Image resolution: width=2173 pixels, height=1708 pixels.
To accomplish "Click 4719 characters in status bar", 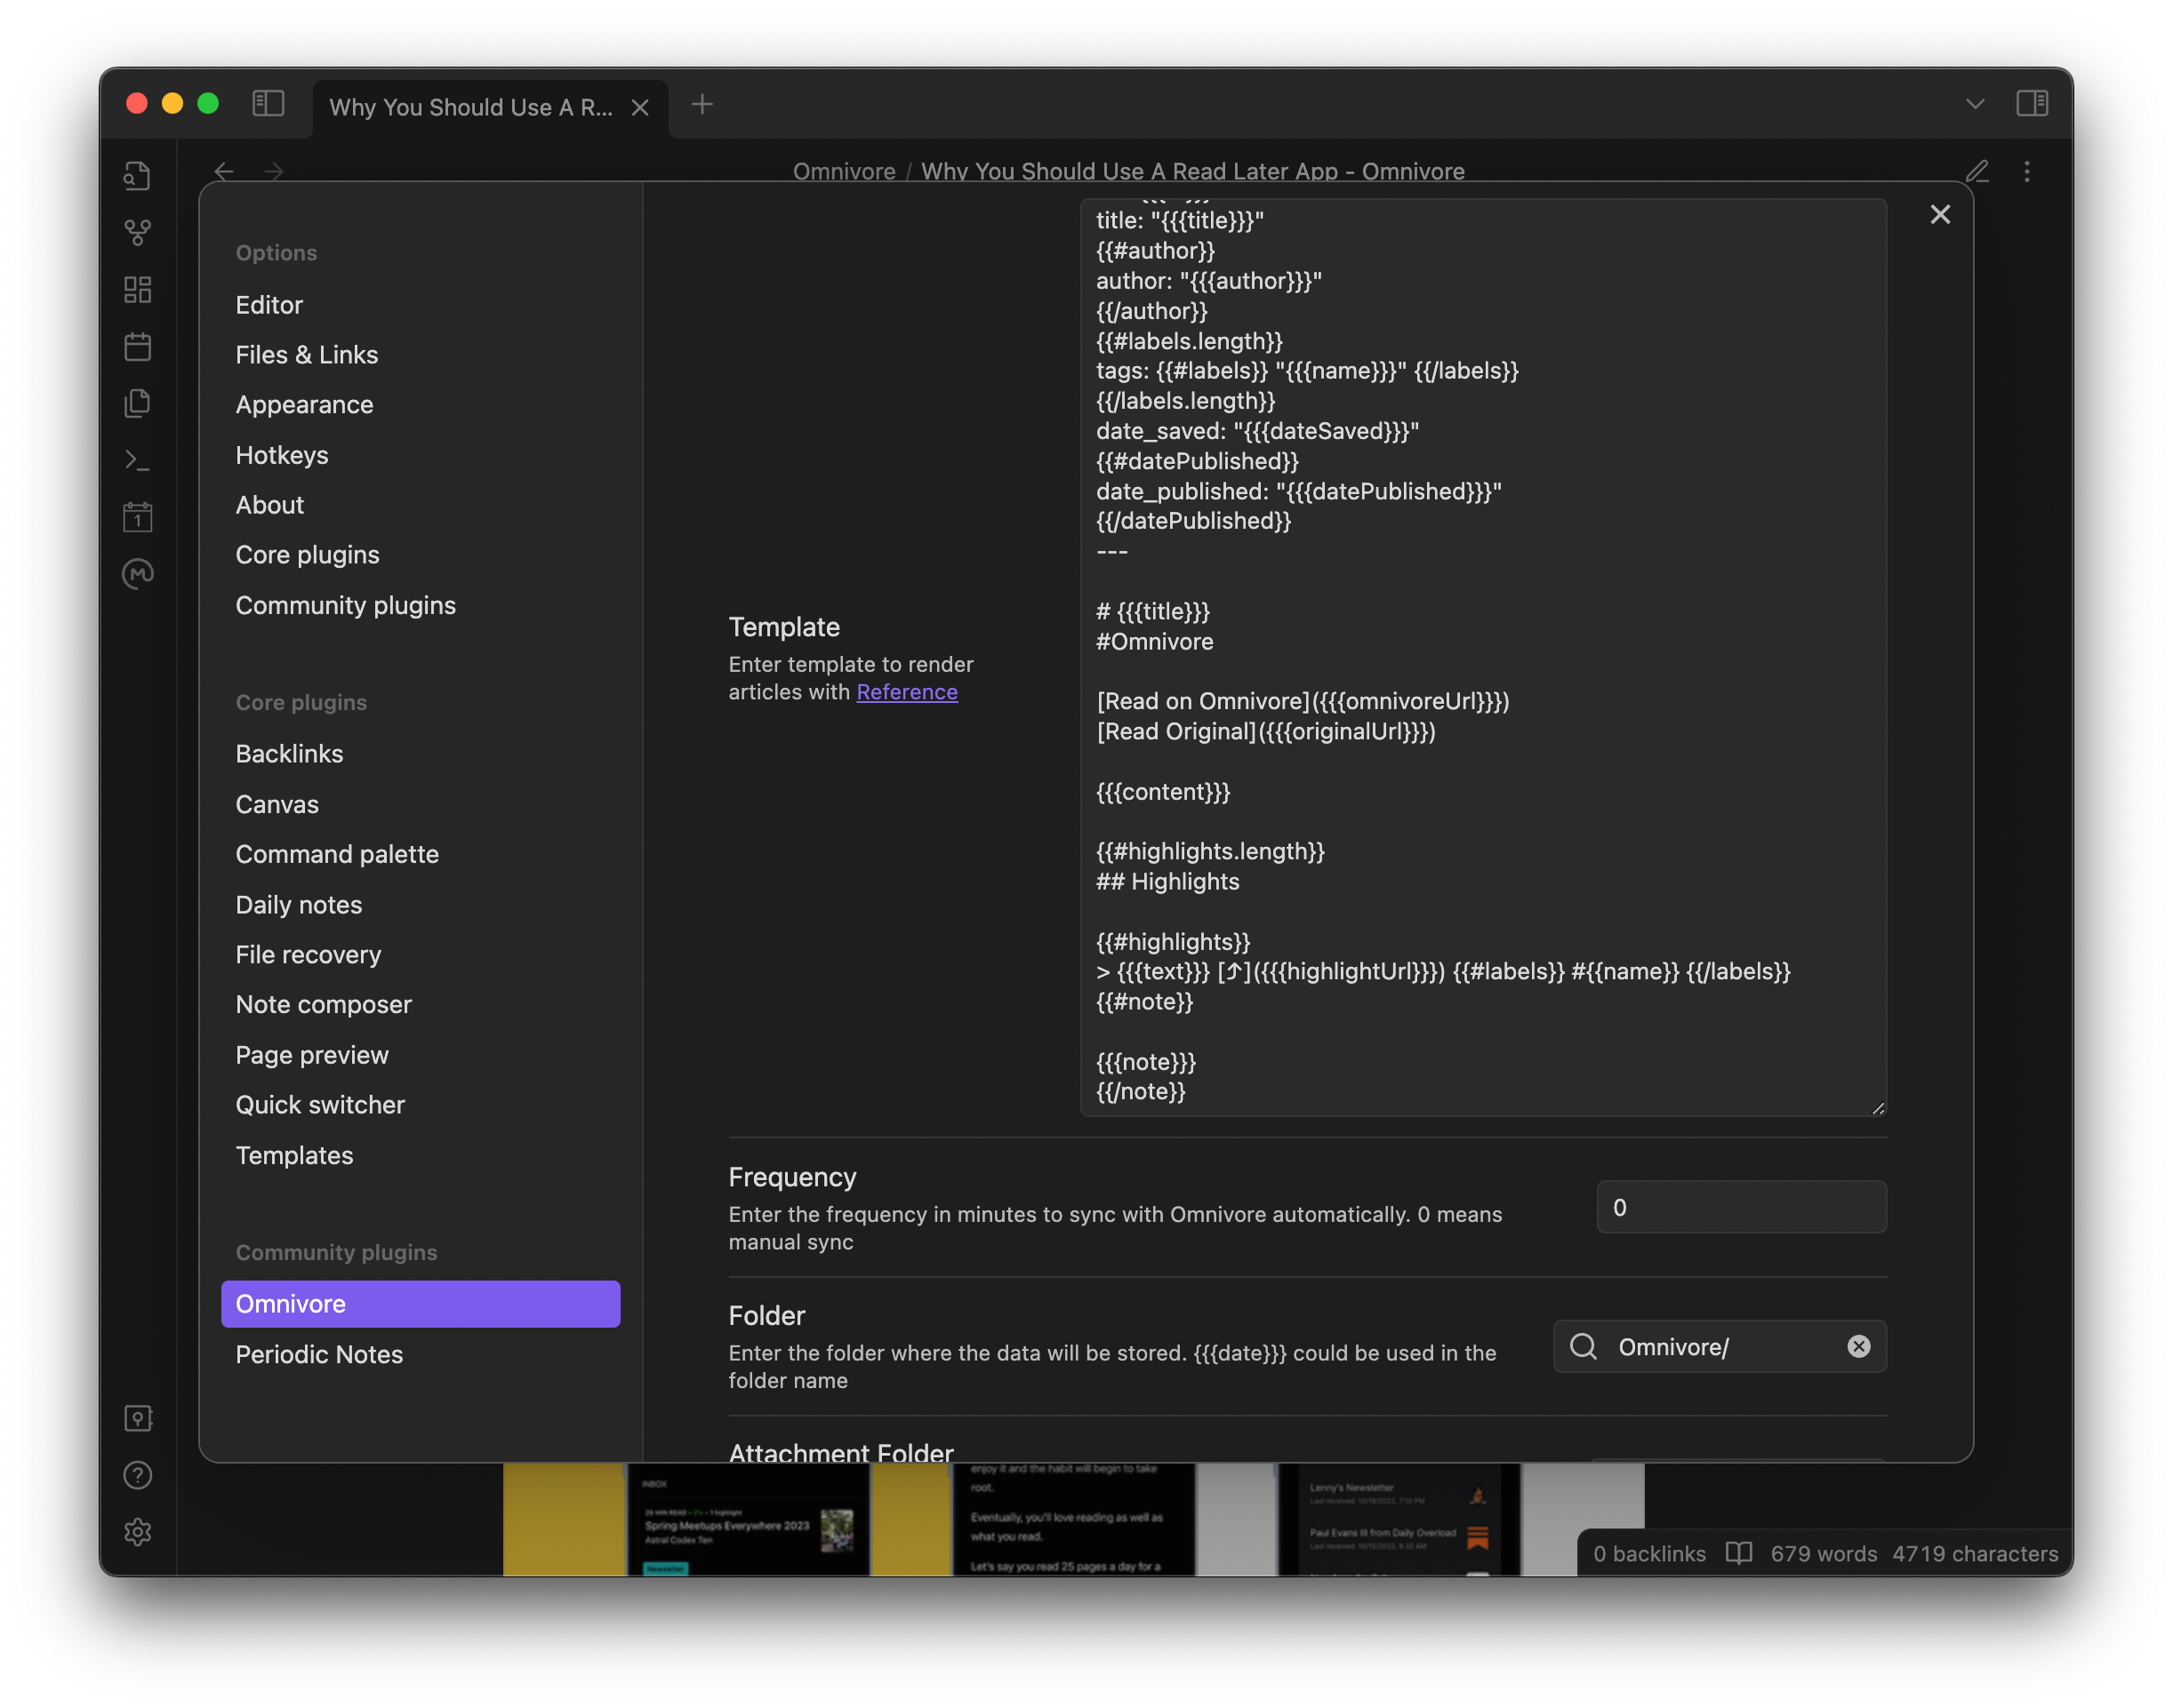I will point(1975,1553).
